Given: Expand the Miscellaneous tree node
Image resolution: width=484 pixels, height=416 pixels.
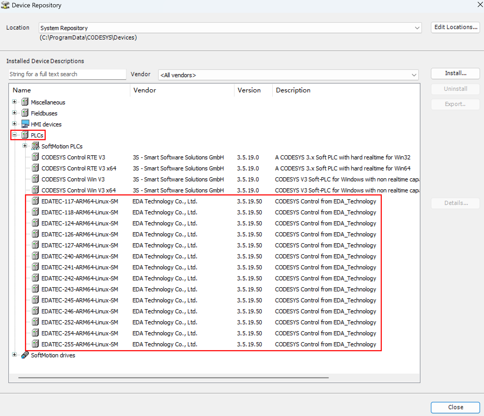Looking at the screenshot, I should [14, 102].
